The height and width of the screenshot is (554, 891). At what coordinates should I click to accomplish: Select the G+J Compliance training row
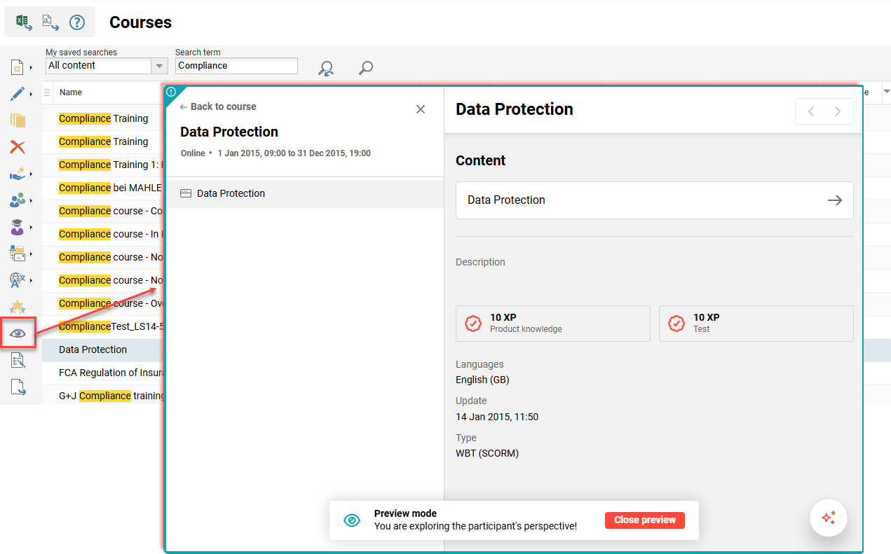pos(111,396)
